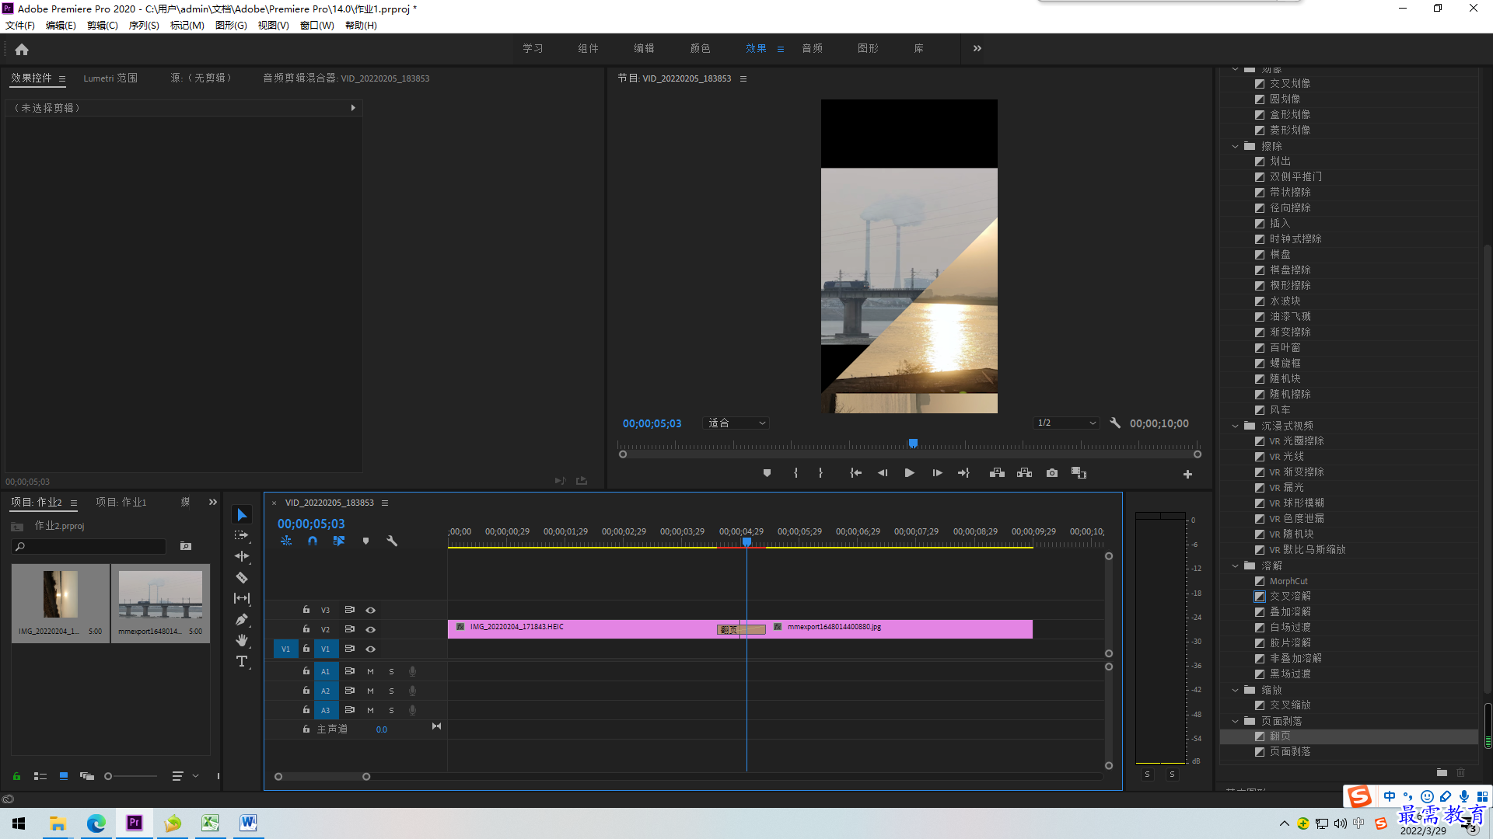Open the Comparison View button

(1079, 473)
